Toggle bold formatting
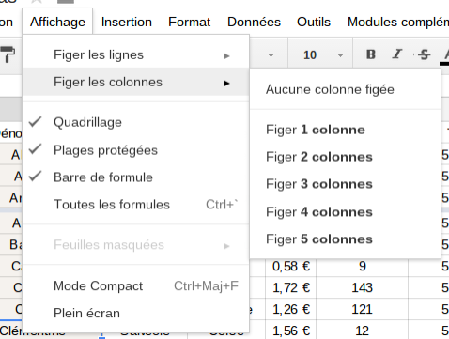 371,54
